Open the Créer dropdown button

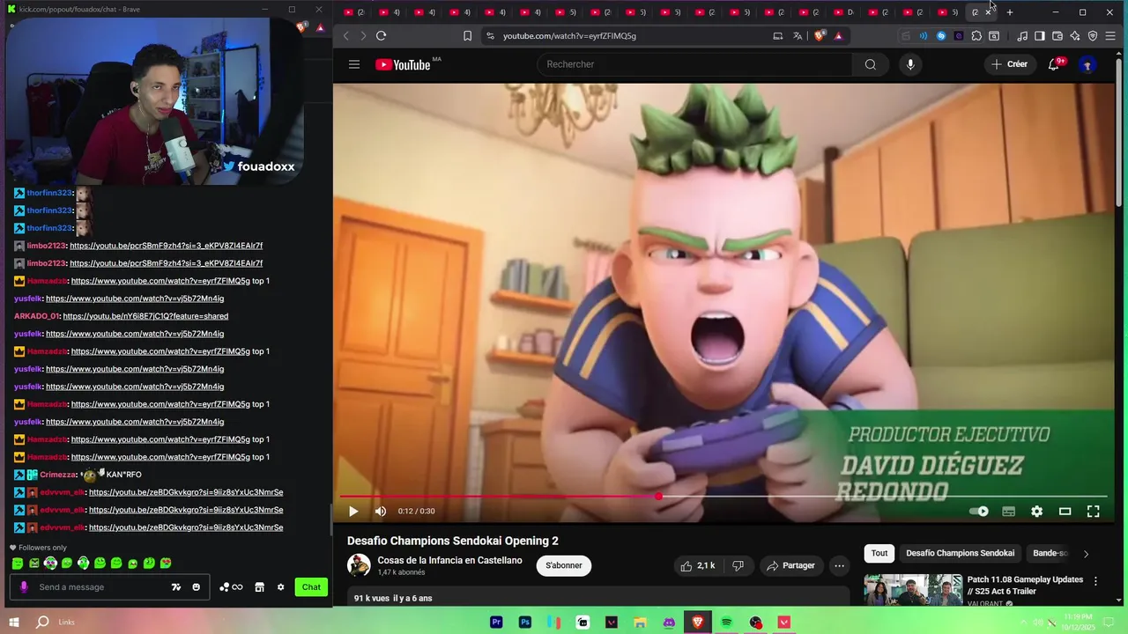pyautogui.click(x=1010, y=64)
